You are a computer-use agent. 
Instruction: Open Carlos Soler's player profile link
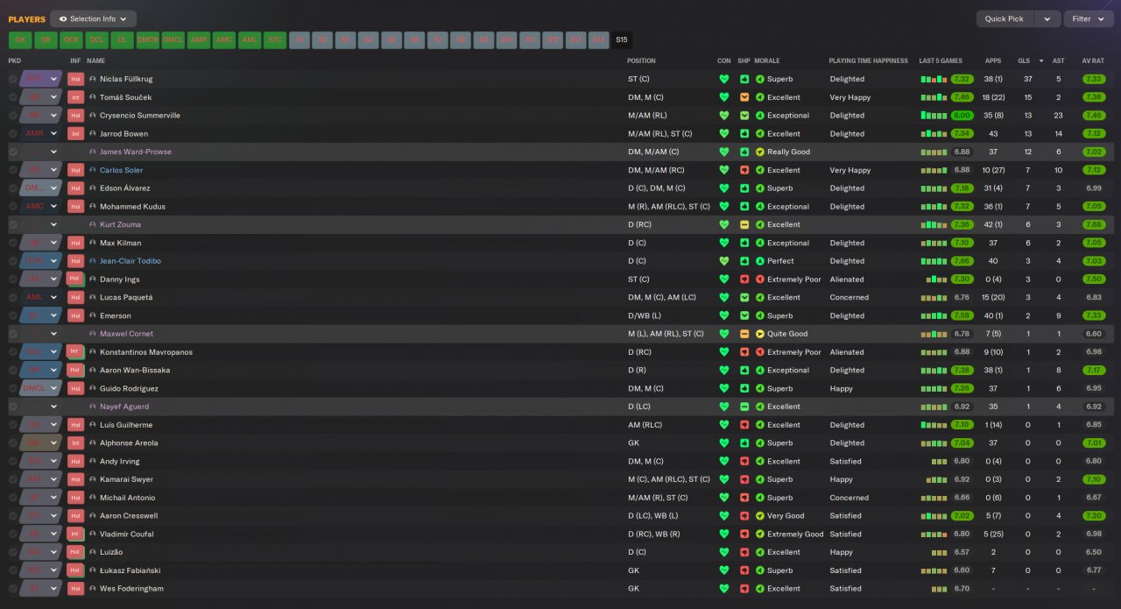coord(121,170)
